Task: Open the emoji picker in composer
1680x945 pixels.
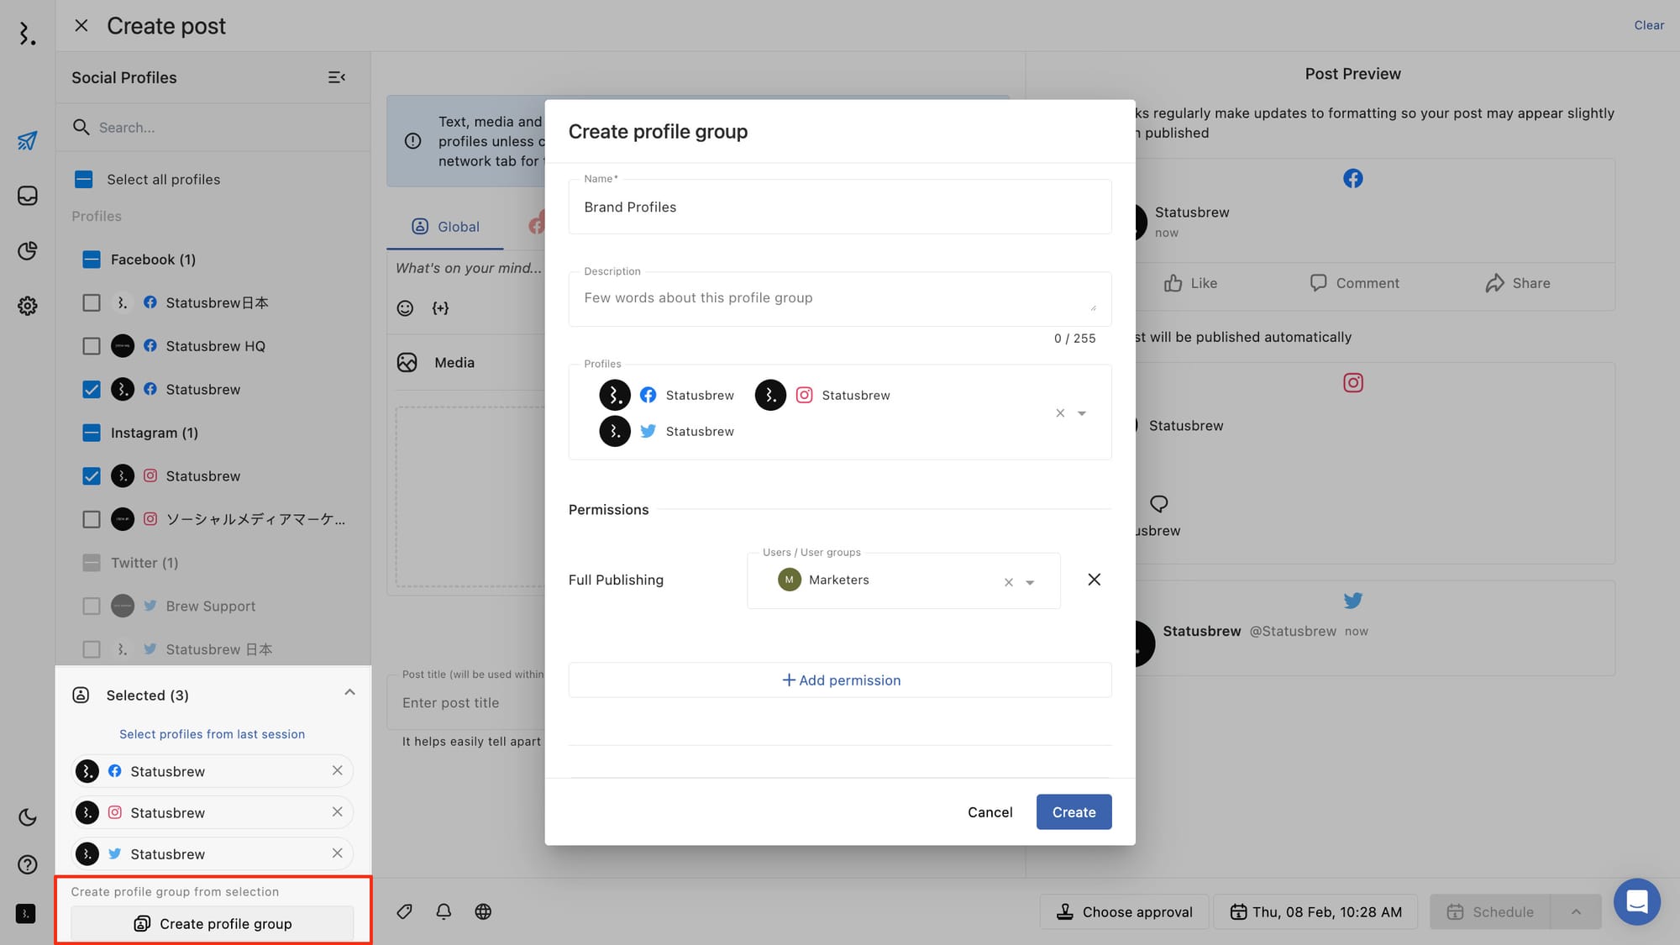Action: pyautogui.click(x=405, y=308)
